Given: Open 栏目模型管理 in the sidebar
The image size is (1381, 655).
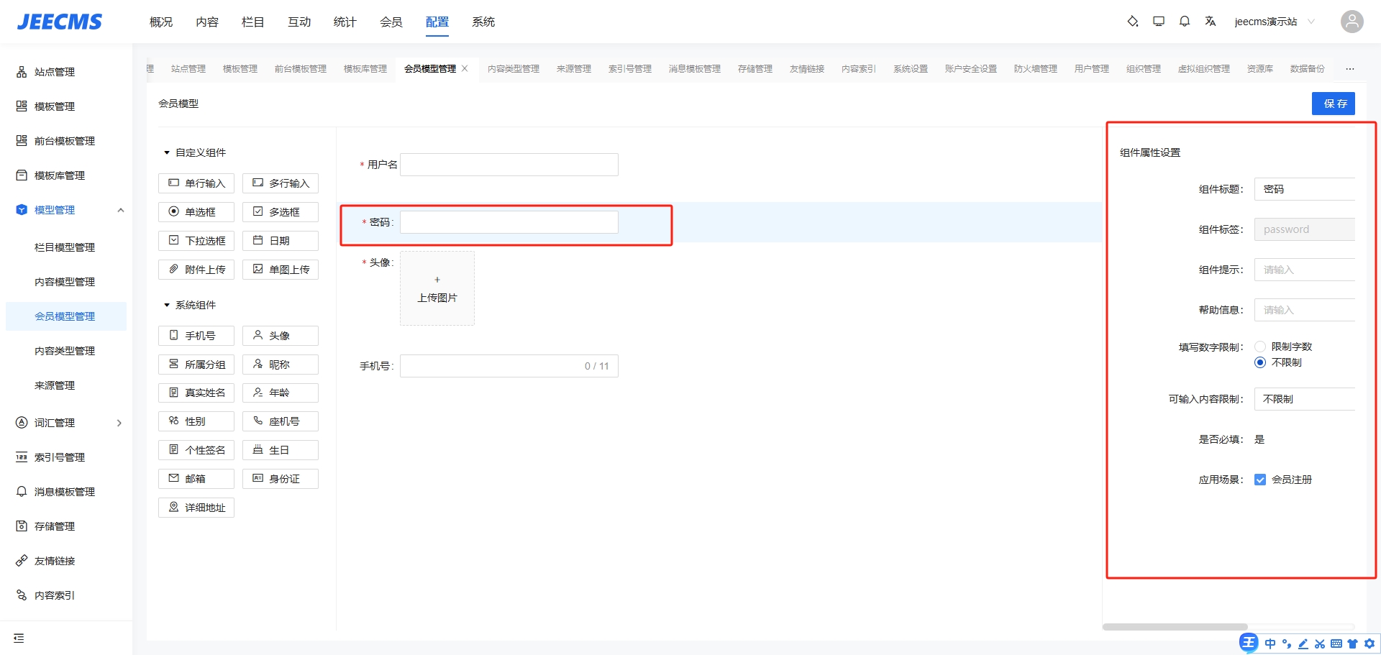Looking at the screenshot, I should point(65,247).
